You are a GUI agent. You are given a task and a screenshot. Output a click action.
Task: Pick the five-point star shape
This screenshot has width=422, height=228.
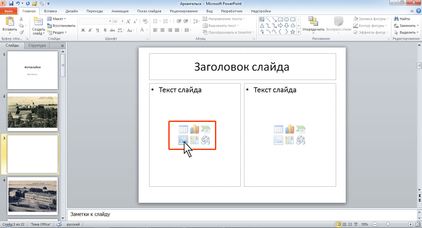pos(293,31)
